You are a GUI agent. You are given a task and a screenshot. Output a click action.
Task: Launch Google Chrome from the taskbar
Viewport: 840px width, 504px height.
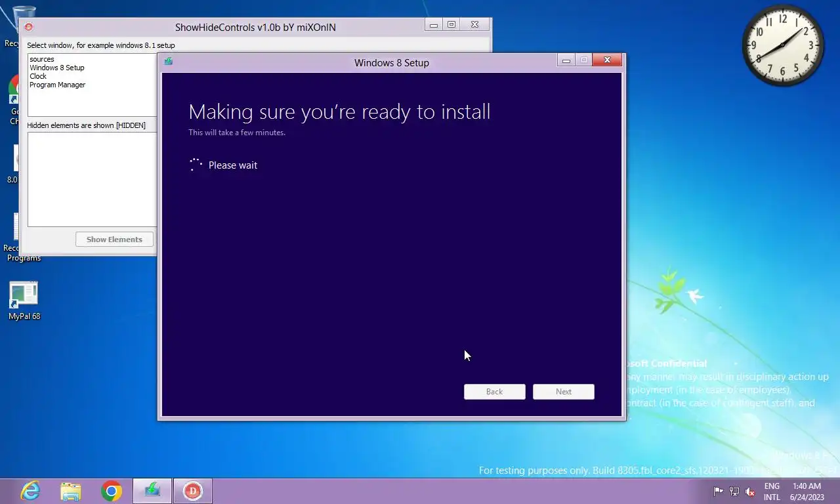click(112, 491)
